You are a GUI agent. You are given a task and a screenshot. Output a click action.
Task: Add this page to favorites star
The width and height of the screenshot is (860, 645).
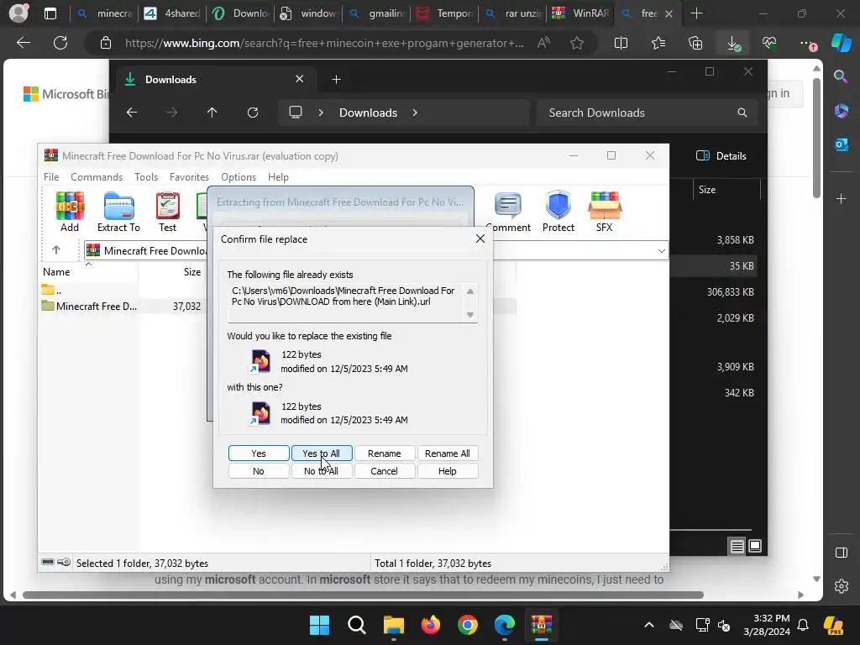[x=576, y=43]
